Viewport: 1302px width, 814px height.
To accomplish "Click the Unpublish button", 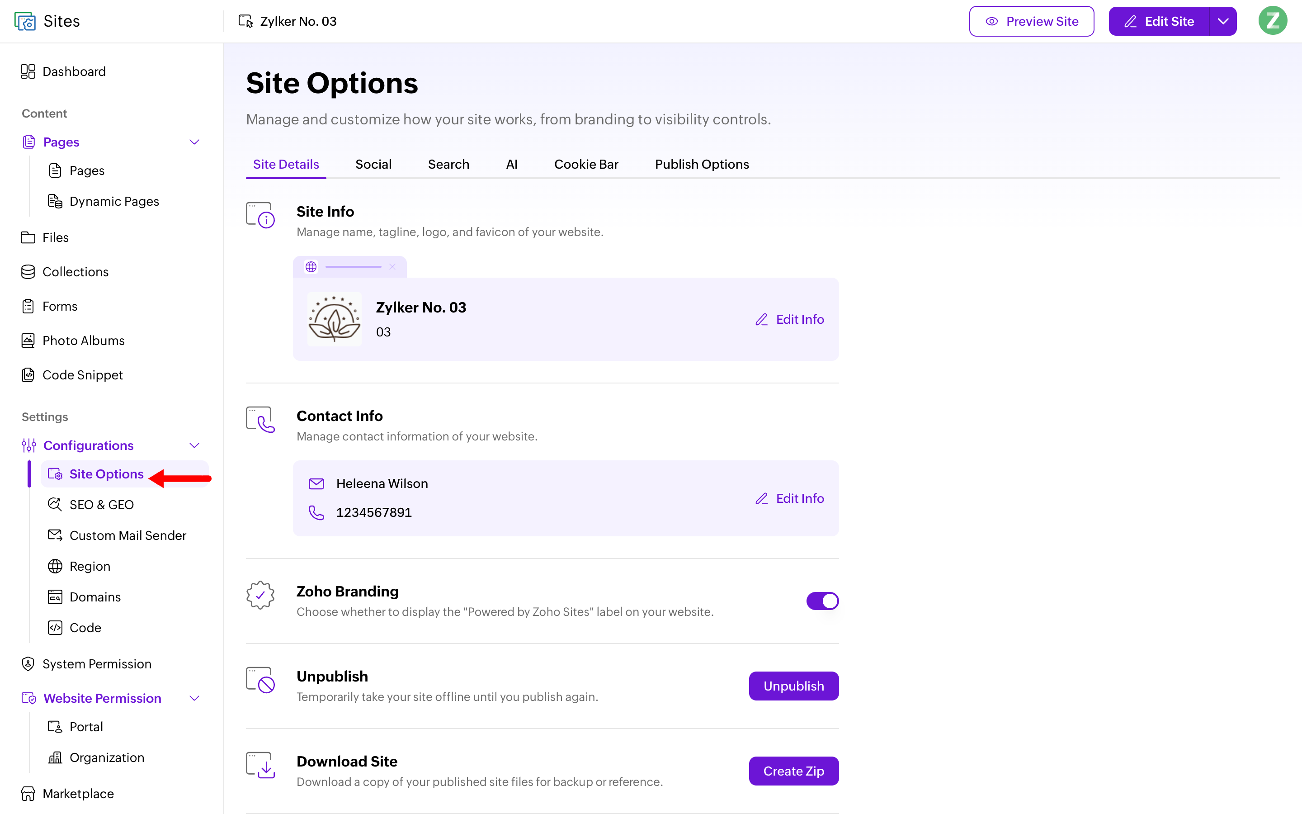I will pos(793,686).
